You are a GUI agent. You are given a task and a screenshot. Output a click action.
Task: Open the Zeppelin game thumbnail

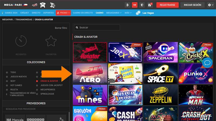(x=160, y=95)
